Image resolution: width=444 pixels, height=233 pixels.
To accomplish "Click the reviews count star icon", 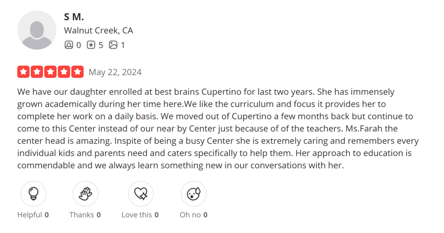I will (91, 45).
